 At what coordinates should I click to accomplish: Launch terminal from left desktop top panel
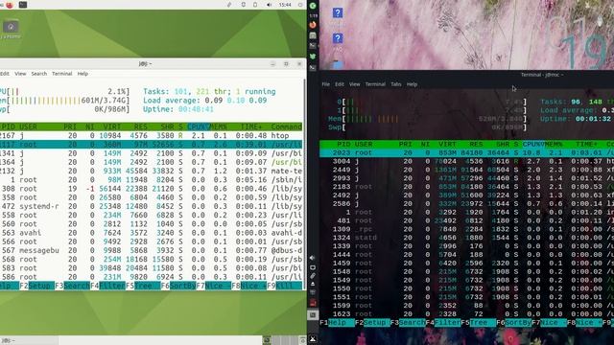[23, 5]
